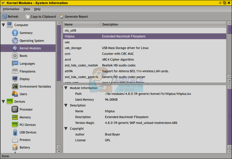
Task: Select the Operating System gear icon
Action: pos(15,41)
